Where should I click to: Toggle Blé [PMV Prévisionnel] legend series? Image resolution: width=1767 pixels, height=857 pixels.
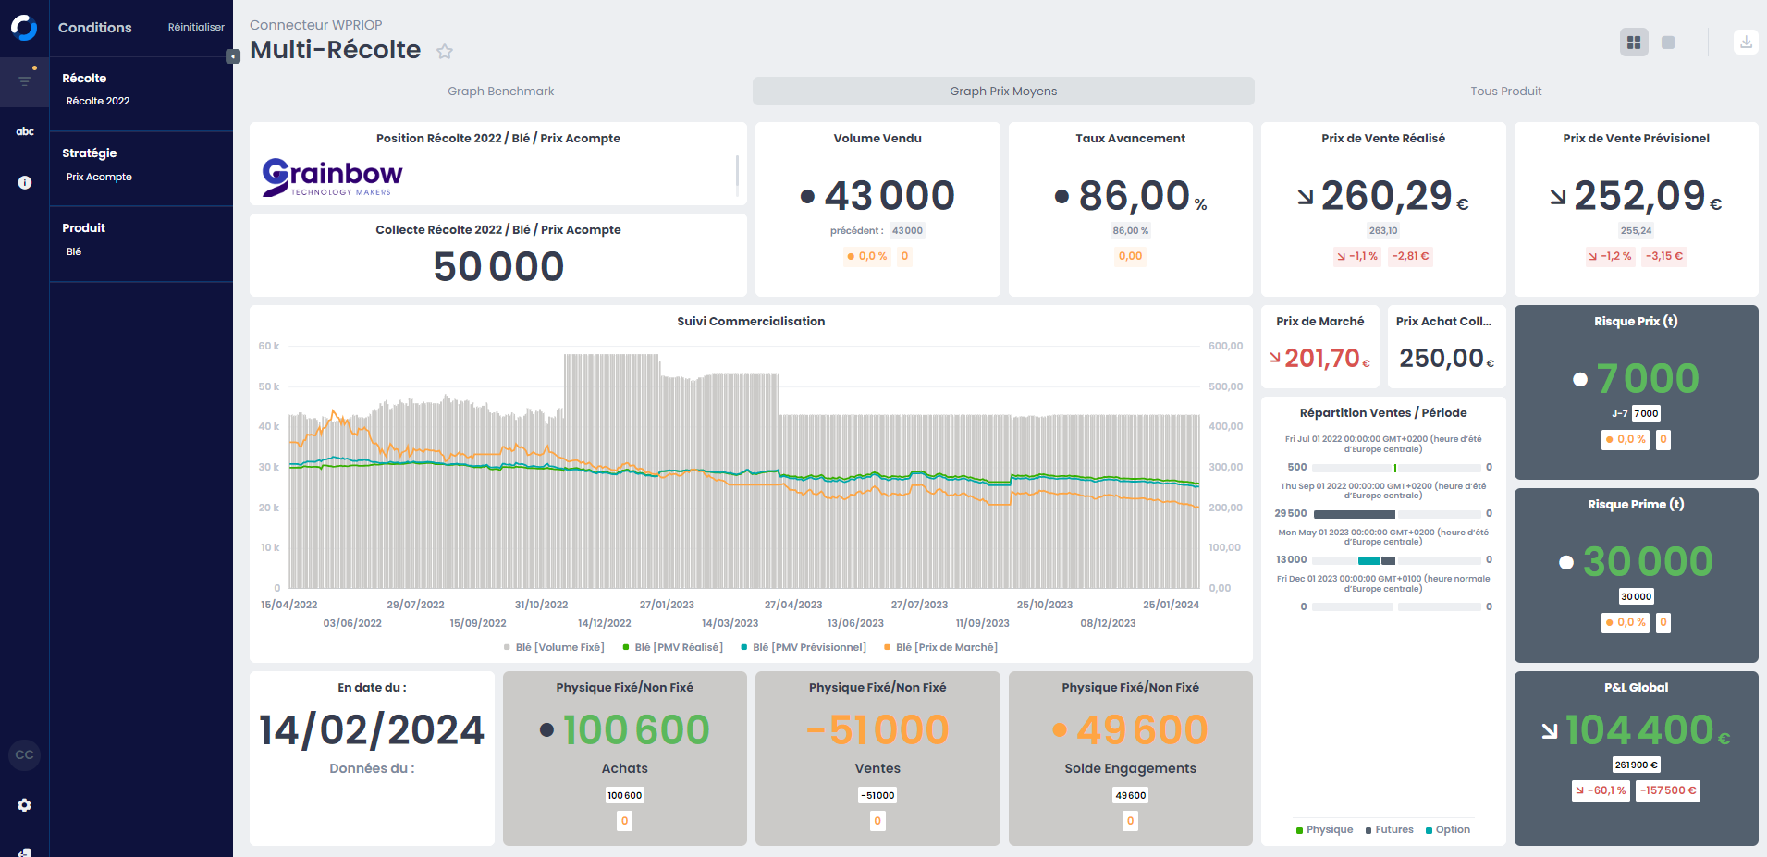click(x=804, y=647)
